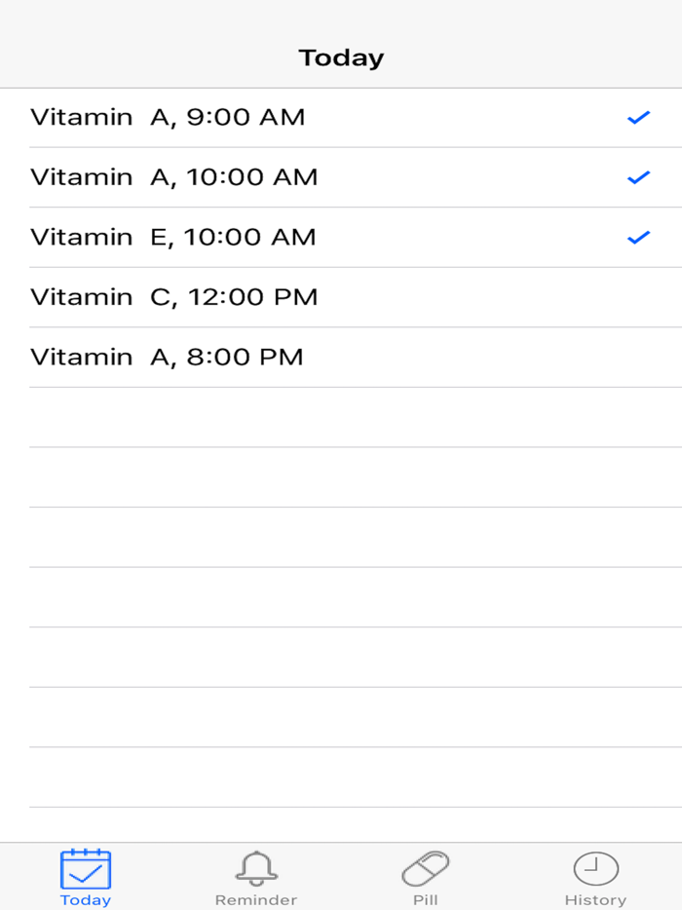This screenshot has width=682, height=910.
Task: Tap the Reminder bell icon
Action: [x=255, y=865]
